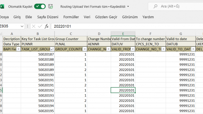Click the Valid-From Date header cell
This screenshot has height=114, width=203.
point(123,39)
